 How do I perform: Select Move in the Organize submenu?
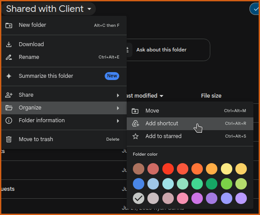coord(190,111)
